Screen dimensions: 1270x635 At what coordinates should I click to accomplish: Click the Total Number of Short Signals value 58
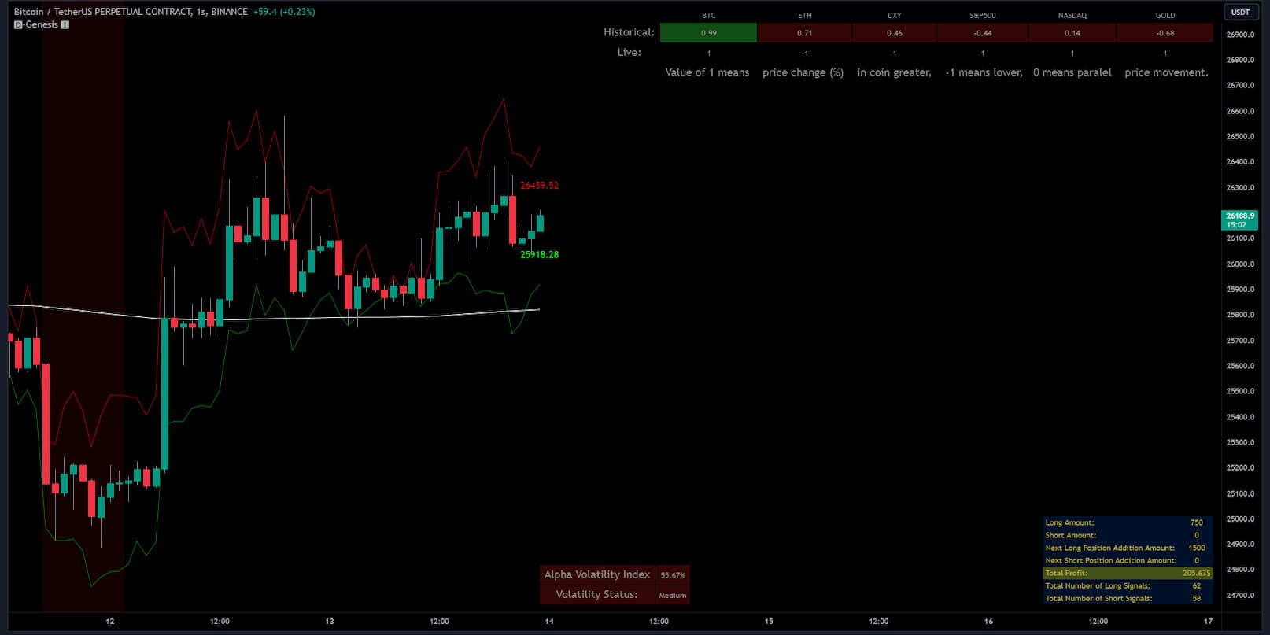pyautogui.click(x=1196, y=598)
